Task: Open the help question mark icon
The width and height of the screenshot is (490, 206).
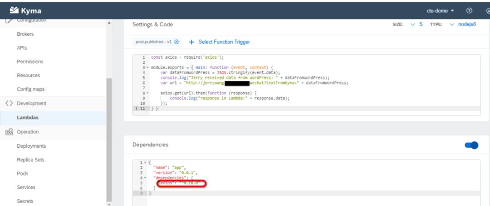Action: coord(469,10)
